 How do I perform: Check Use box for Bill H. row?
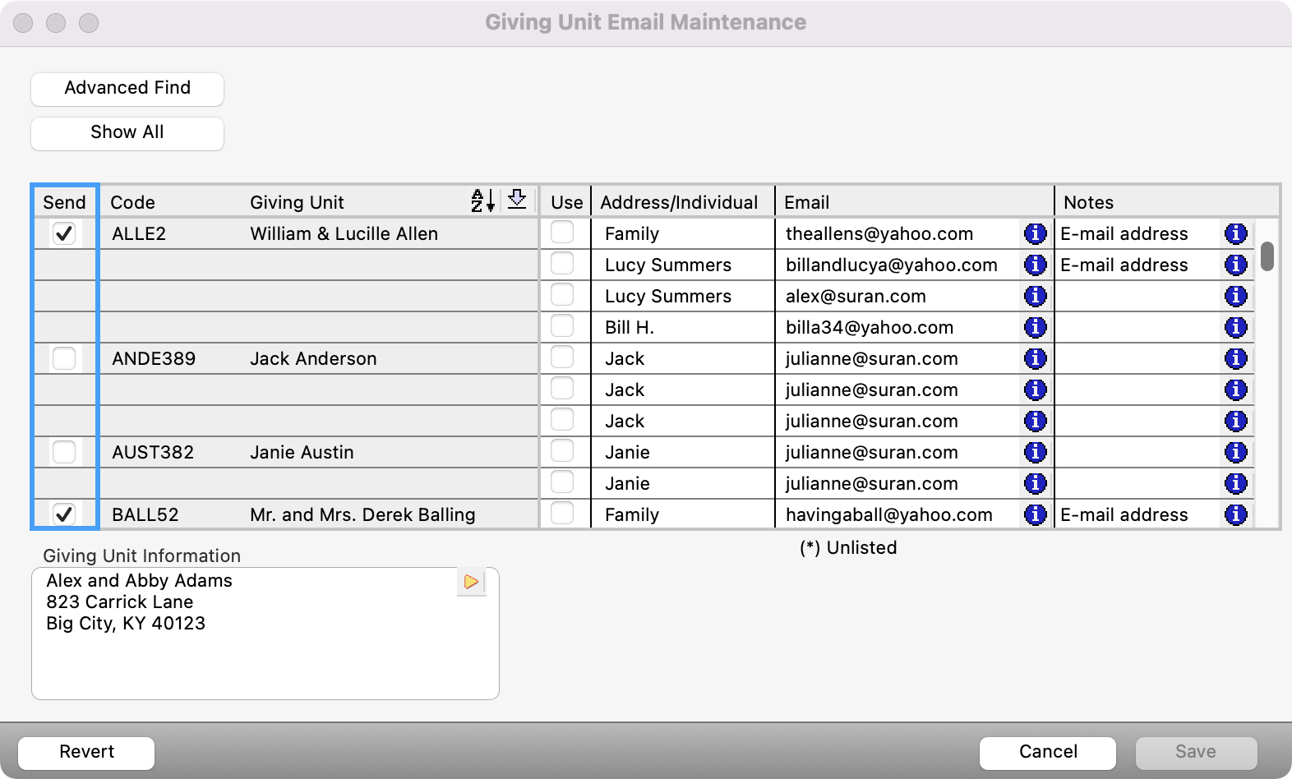click(x=562, y=326)
